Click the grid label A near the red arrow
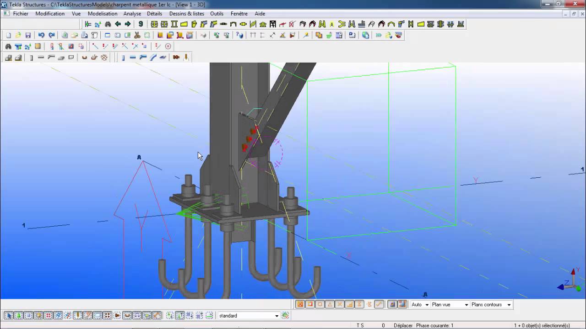 [139, 158]
